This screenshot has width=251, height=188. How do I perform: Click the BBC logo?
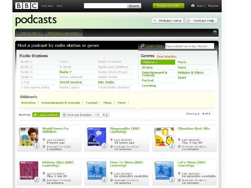tap(27, 6)
